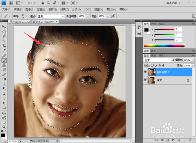Select the Path Selection tool
Screen dimensions: 196x143
(4, 103)
